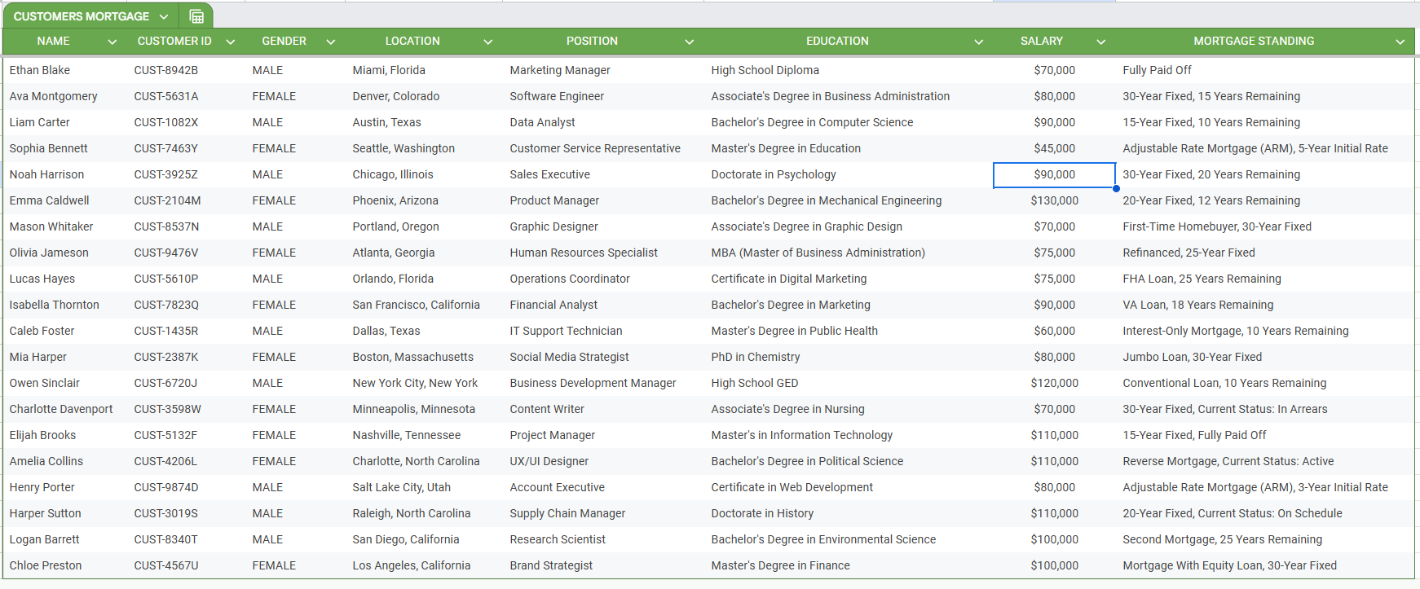Open the CUSTOMERS MORTGAGE table menu chevron
The image size is (1420, 589).
164,16
